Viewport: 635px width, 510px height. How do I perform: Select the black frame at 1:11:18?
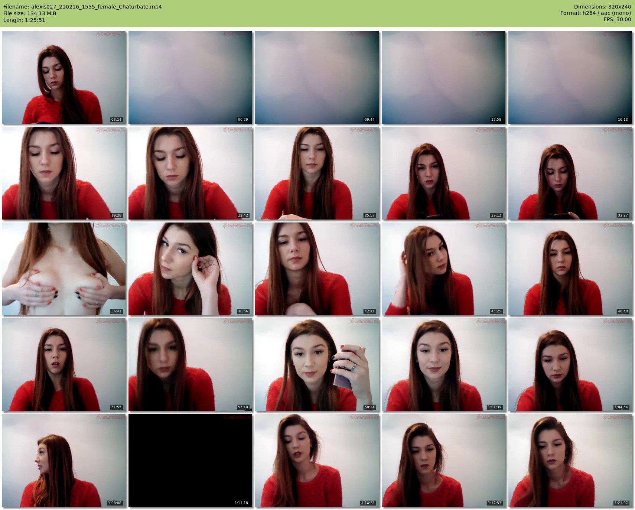[x=190, y=461]
